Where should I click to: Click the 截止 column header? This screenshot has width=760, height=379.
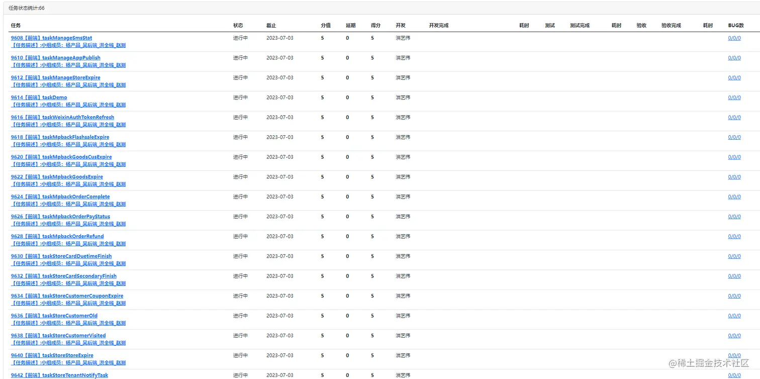click(271, 26)
